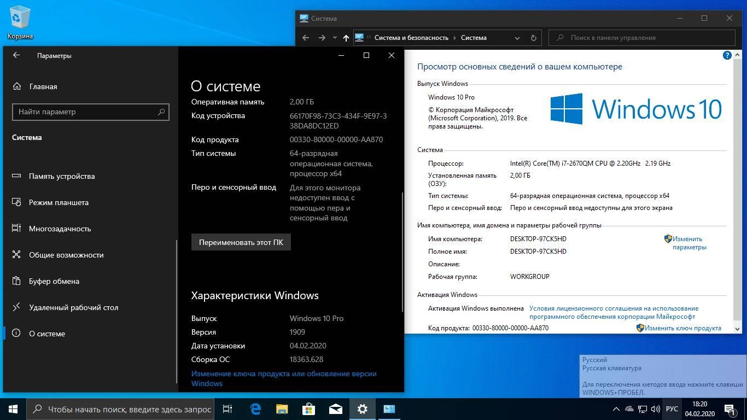The width and height of the screenshot is (747, 420).
Task: Click the system window icon in Система title bar
Action: pos(304,18)
